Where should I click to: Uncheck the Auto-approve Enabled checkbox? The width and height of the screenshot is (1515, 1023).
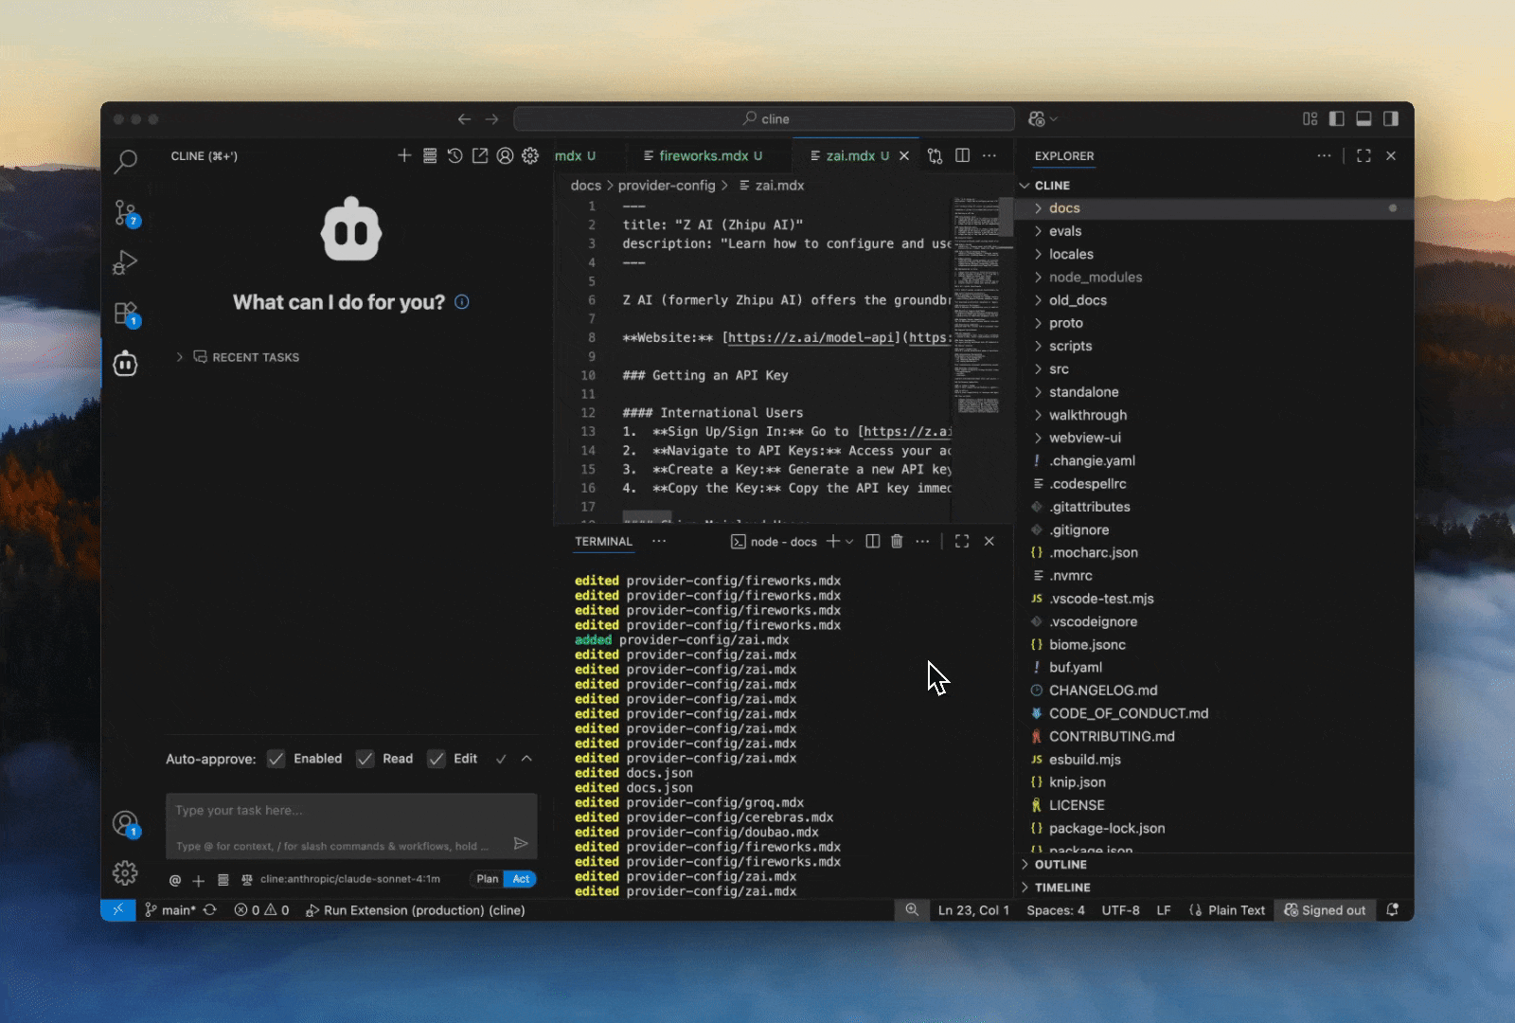tap(276, 760)
